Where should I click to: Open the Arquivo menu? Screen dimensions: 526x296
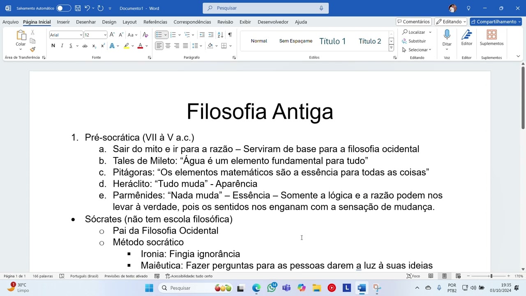pos(10,22)
